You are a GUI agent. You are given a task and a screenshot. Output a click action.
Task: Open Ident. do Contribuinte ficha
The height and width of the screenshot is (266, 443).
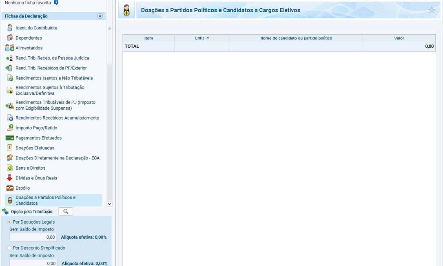[x=36, y=28]
